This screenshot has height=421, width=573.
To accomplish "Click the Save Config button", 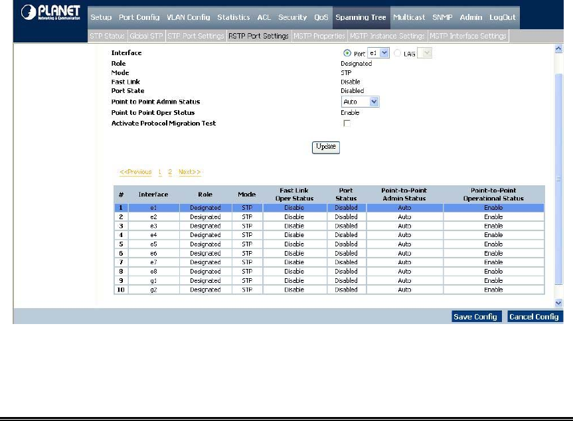I will [475, 317].
